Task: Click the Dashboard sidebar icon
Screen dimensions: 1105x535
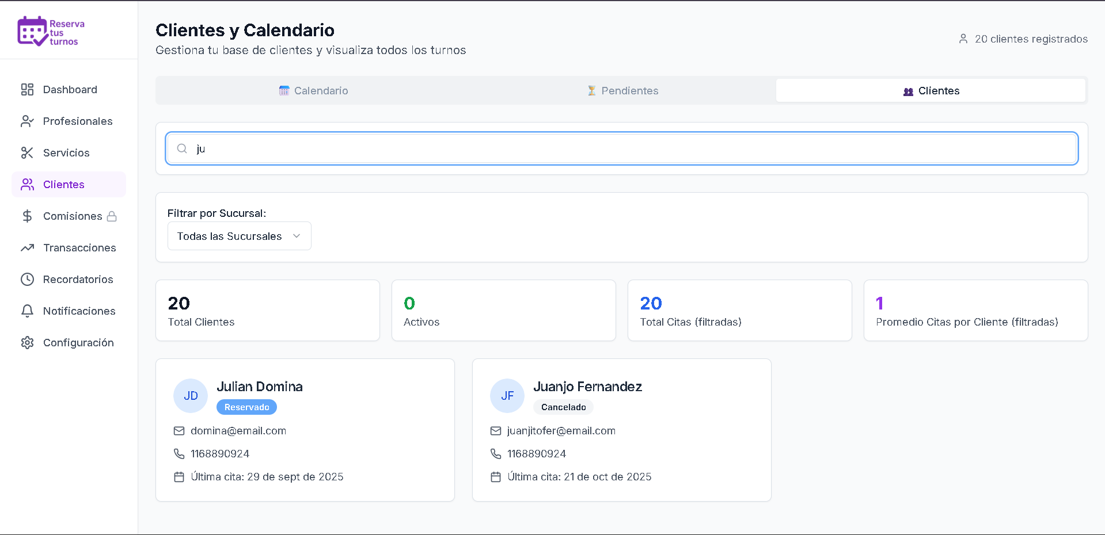Action: click(x=27, y=89)
